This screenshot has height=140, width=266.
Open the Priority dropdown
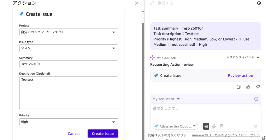click(69, 122)
